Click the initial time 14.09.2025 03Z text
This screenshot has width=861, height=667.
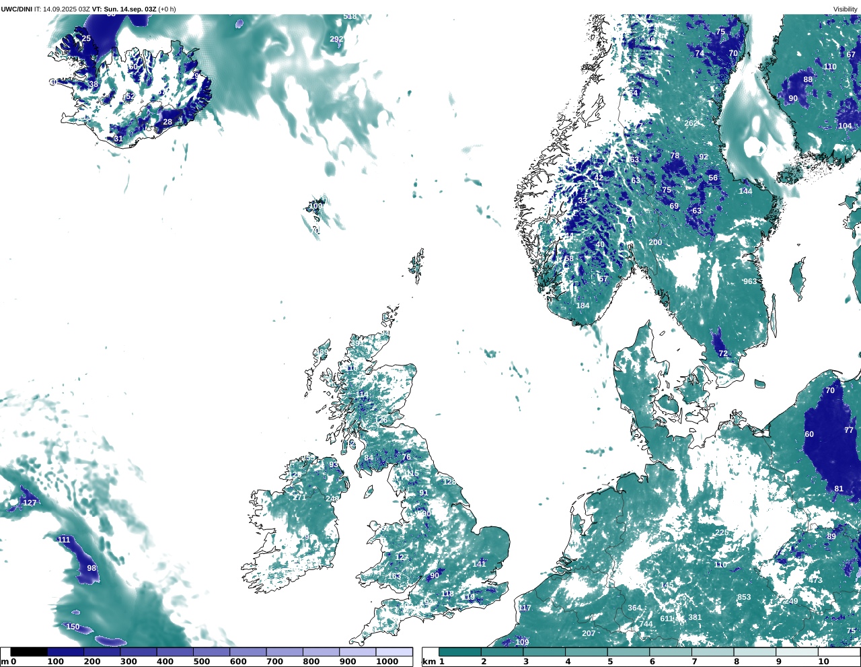point(67,9)
